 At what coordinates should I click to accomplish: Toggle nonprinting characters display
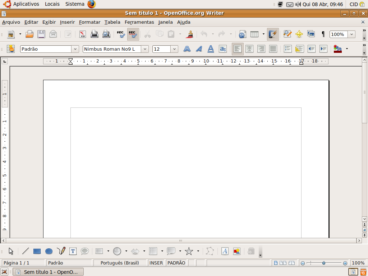tap(323, 34)
